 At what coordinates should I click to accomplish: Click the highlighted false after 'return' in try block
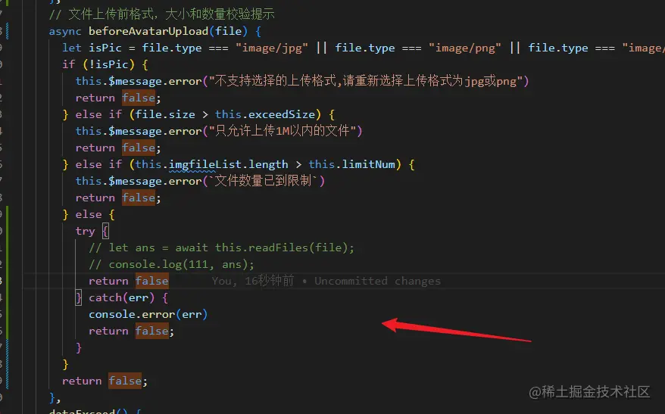point(151,281)
